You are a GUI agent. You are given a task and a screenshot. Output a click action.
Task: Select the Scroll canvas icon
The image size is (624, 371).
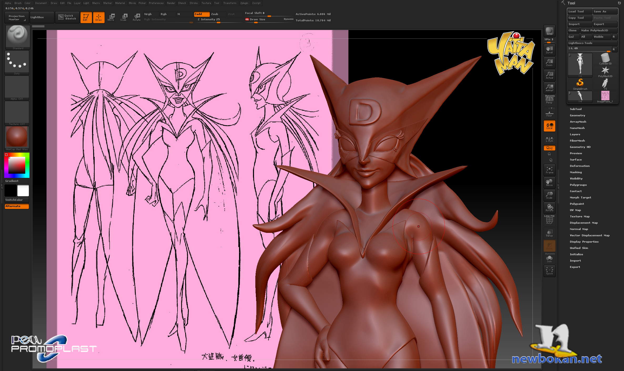click(549, 50)
